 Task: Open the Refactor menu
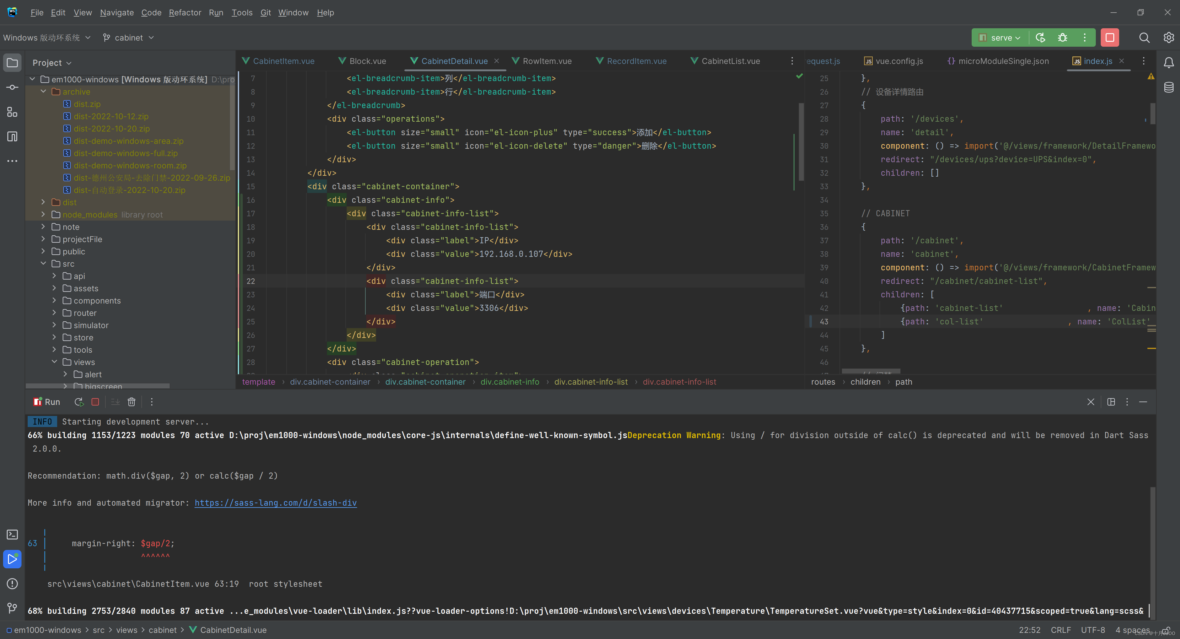[185, 12]
